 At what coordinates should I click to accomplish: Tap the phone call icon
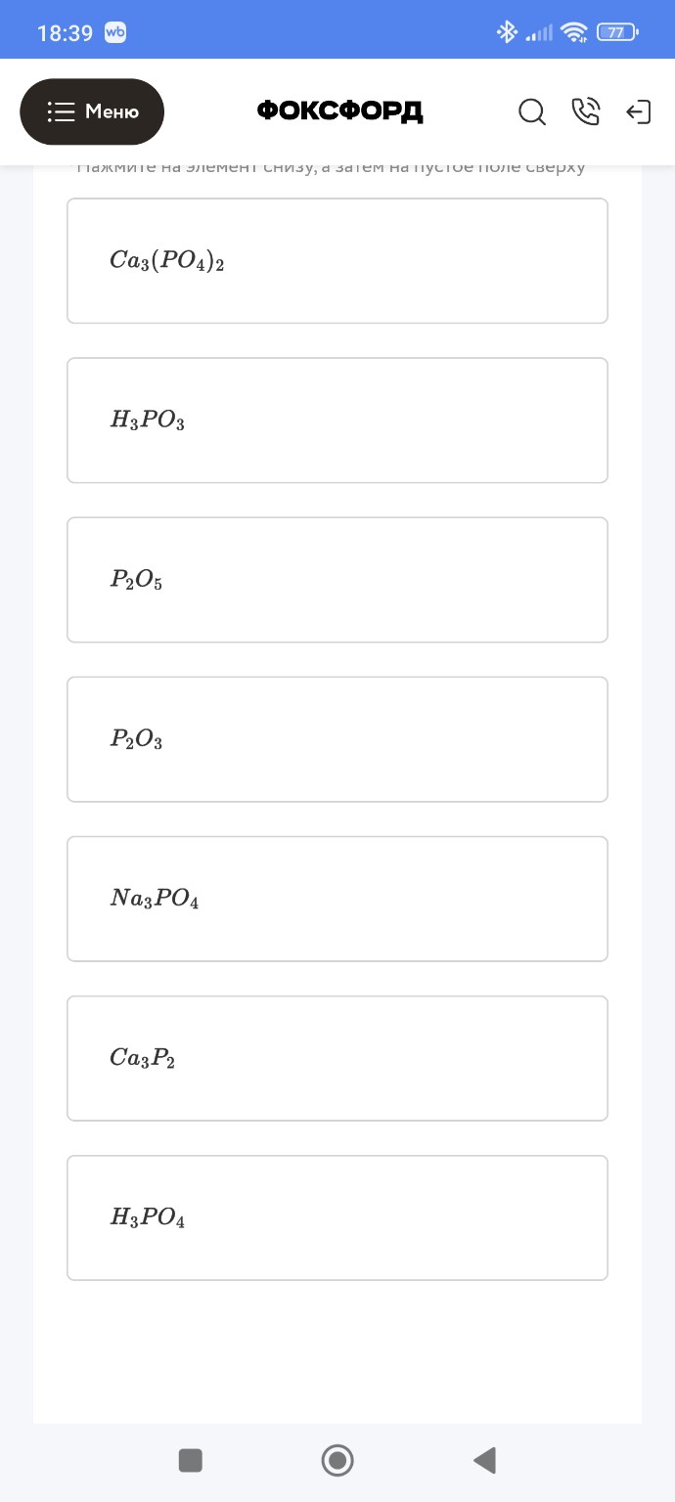[585, 112]
